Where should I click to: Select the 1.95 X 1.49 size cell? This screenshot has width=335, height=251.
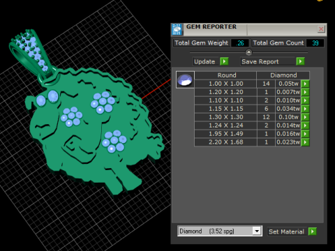(225, 134)
